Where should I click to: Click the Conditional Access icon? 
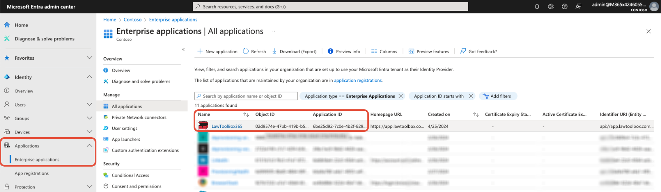click(x=106, y=175)
